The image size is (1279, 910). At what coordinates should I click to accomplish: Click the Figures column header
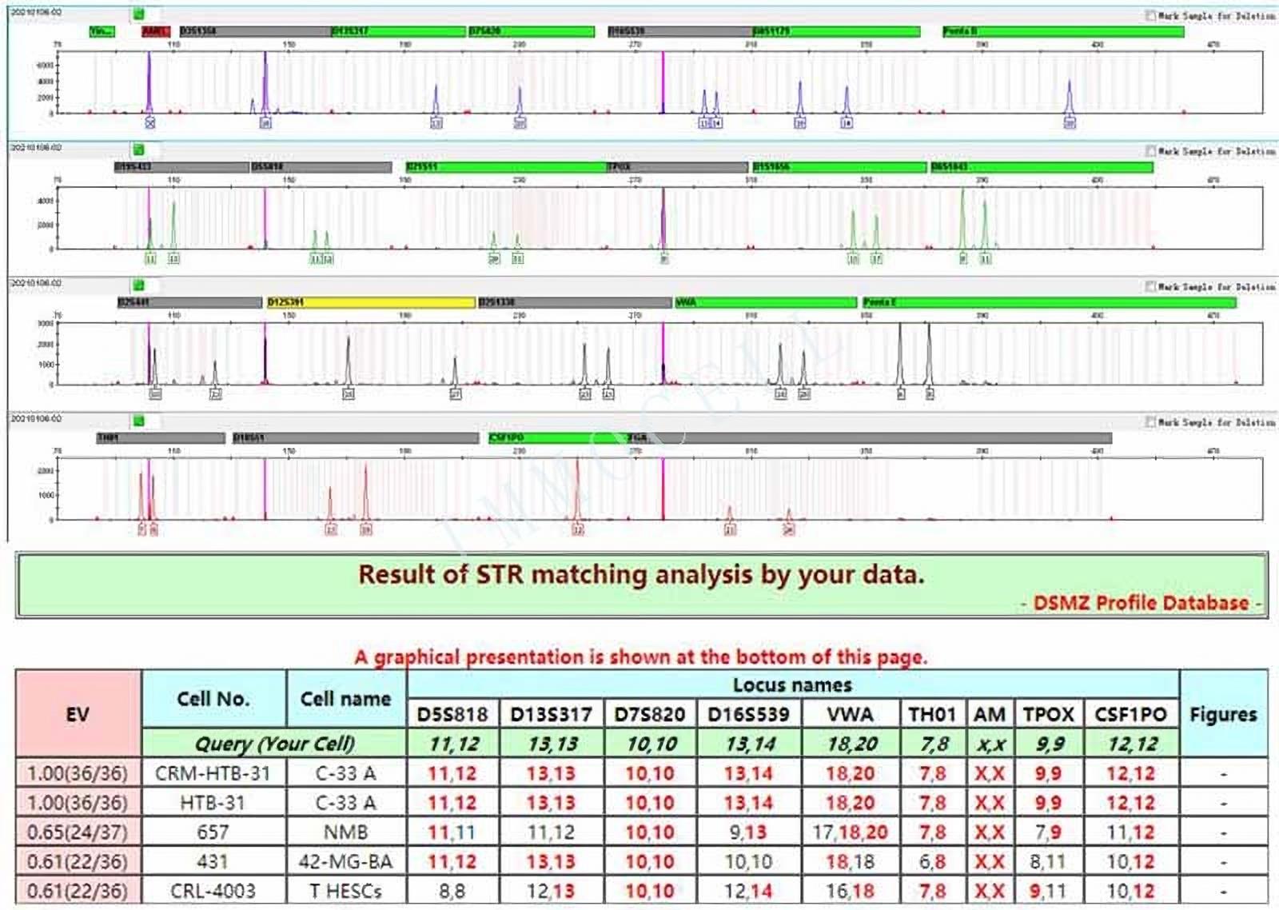point(1223,714)
